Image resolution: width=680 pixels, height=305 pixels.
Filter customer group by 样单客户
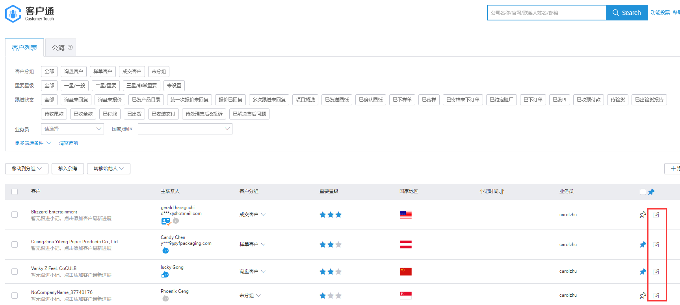tap(103, 72)
